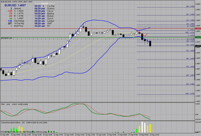
Task: Click the GMT clock row
Action: pos(43,23)
